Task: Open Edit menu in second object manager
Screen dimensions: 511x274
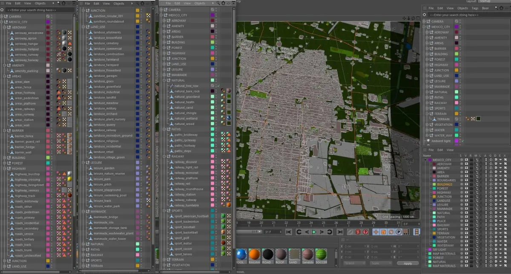Action: click(x=97, y=3)
